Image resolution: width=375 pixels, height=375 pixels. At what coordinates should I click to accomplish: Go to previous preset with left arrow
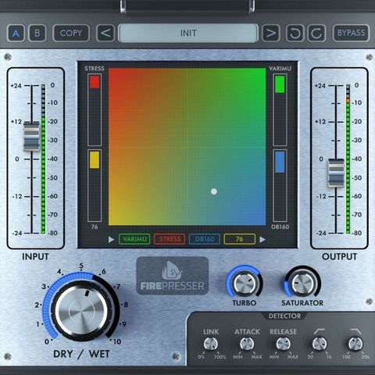(x=105, y=33)
